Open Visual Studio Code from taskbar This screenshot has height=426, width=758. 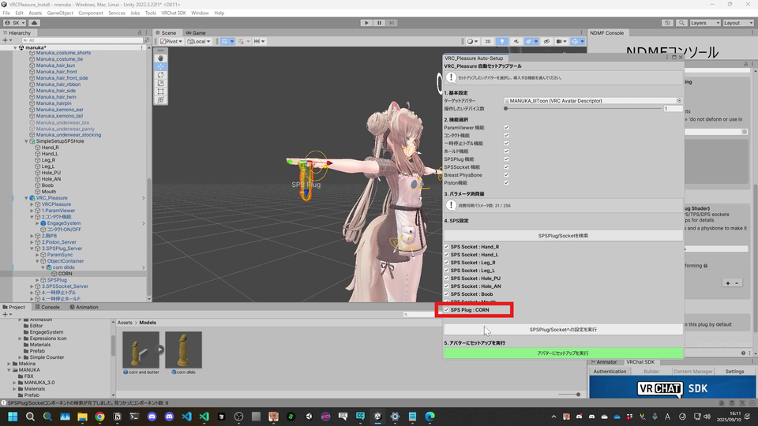tap(186, 417)
